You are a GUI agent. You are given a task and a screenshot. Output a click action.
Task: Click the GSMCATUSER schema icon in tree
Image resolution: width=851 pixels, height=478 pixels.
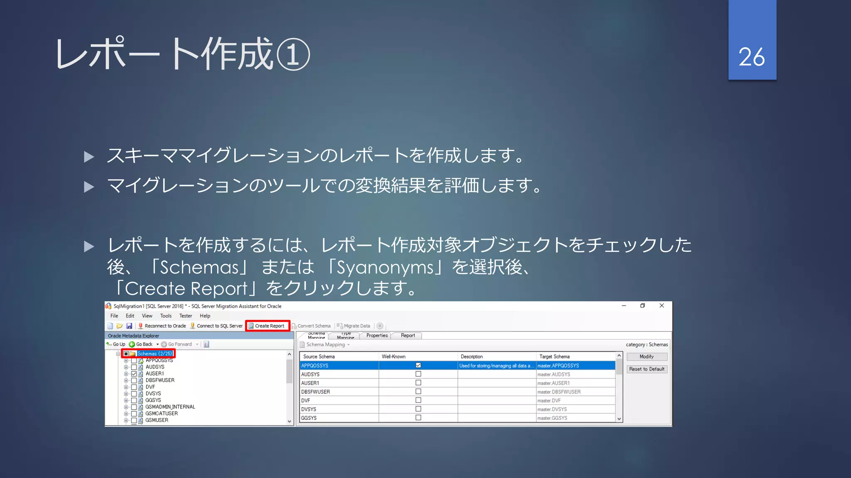(x=141, y=413)
